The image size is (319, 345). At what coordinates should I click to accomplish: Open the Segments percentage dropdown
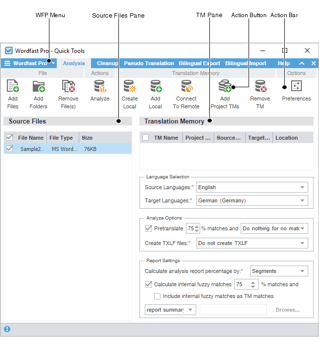[279, 271]
